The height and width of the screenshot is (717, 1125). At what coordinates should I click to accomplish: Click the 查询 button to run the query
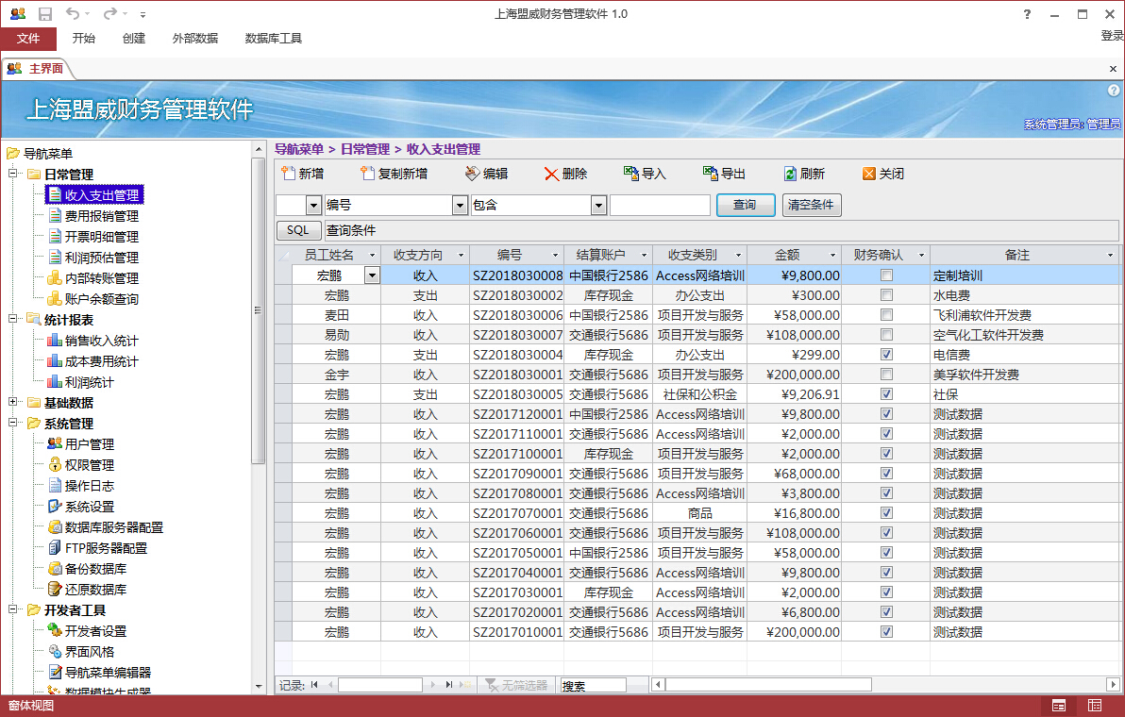click(746, 205)
